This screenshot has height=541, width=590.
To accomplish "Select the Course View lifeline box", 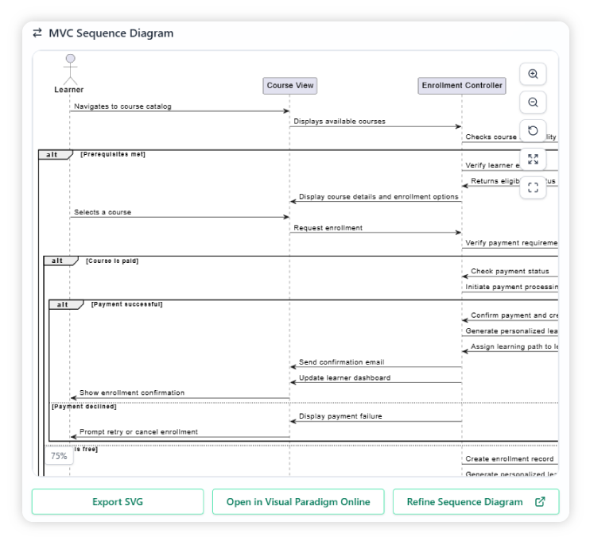I will [290, 86].
